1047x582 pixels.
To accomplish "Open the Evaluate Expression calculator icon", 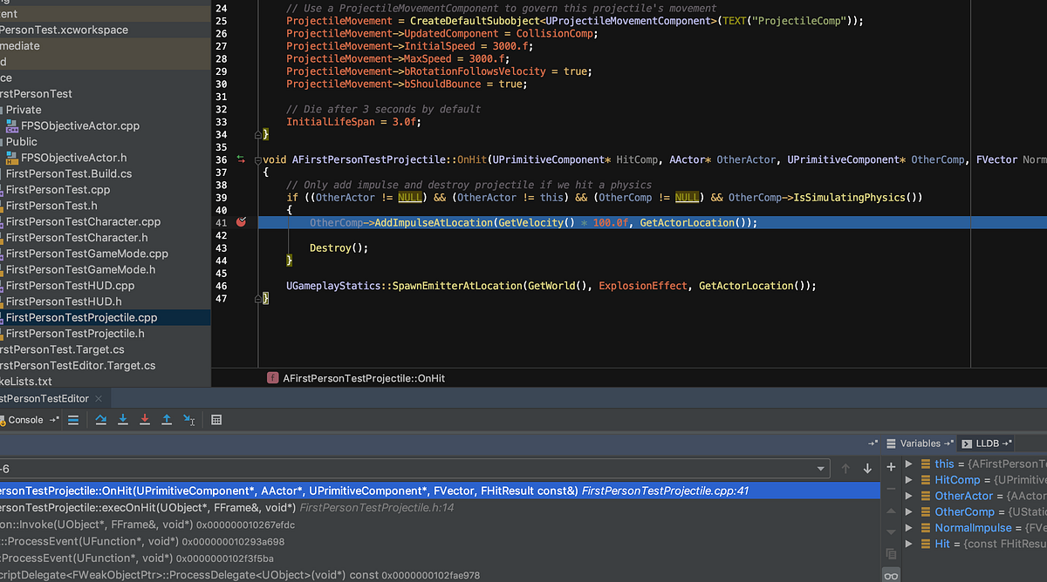I will click(x=216, y=419).
